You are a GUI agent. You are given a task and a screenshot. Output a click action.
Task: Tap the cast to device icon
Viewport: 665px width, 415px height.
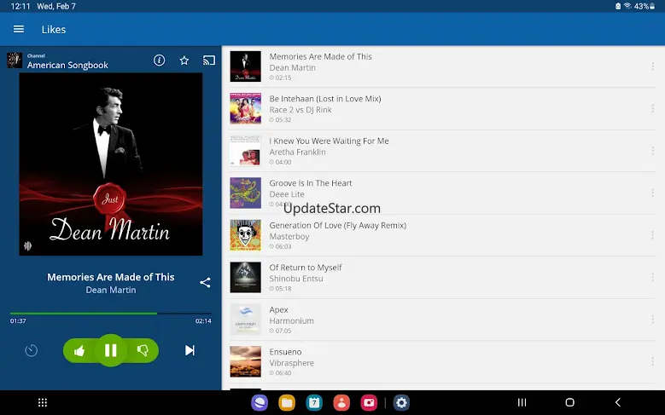pyautogui.click(x=208, y=61)
